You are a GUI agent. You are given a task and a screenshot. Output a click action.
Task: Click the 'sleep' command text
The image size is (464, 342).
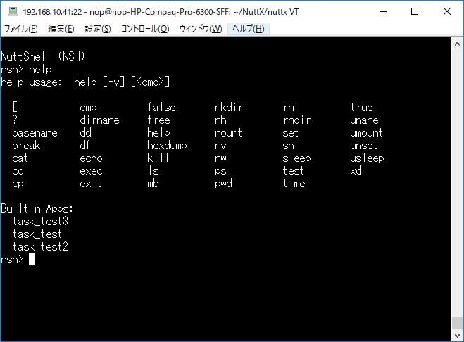click(x=297, y=158)
